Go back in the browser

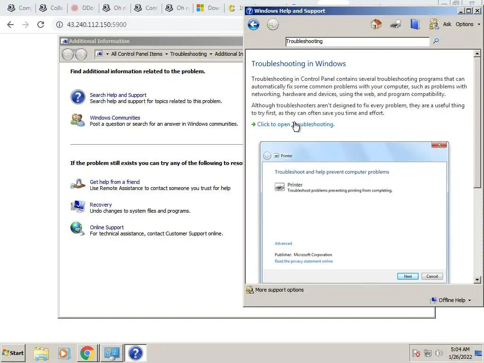(10, 25)
